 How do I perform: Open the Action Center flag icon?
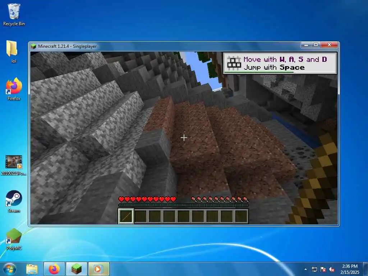323,270
